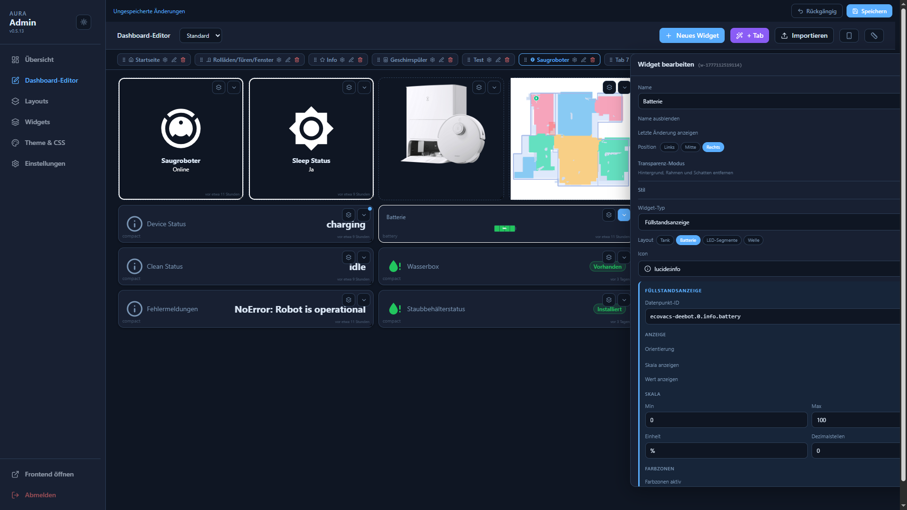Open the mobile preview icon in the top toolbar

pos(849,35)
